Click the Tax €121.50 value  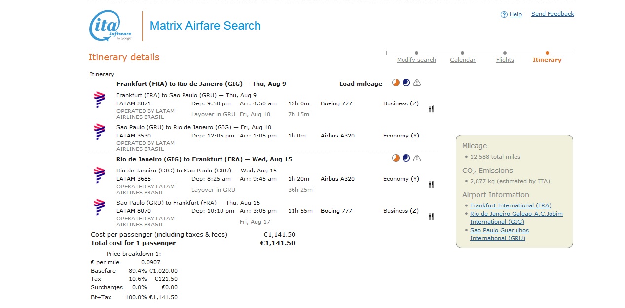tap(166, 279)
